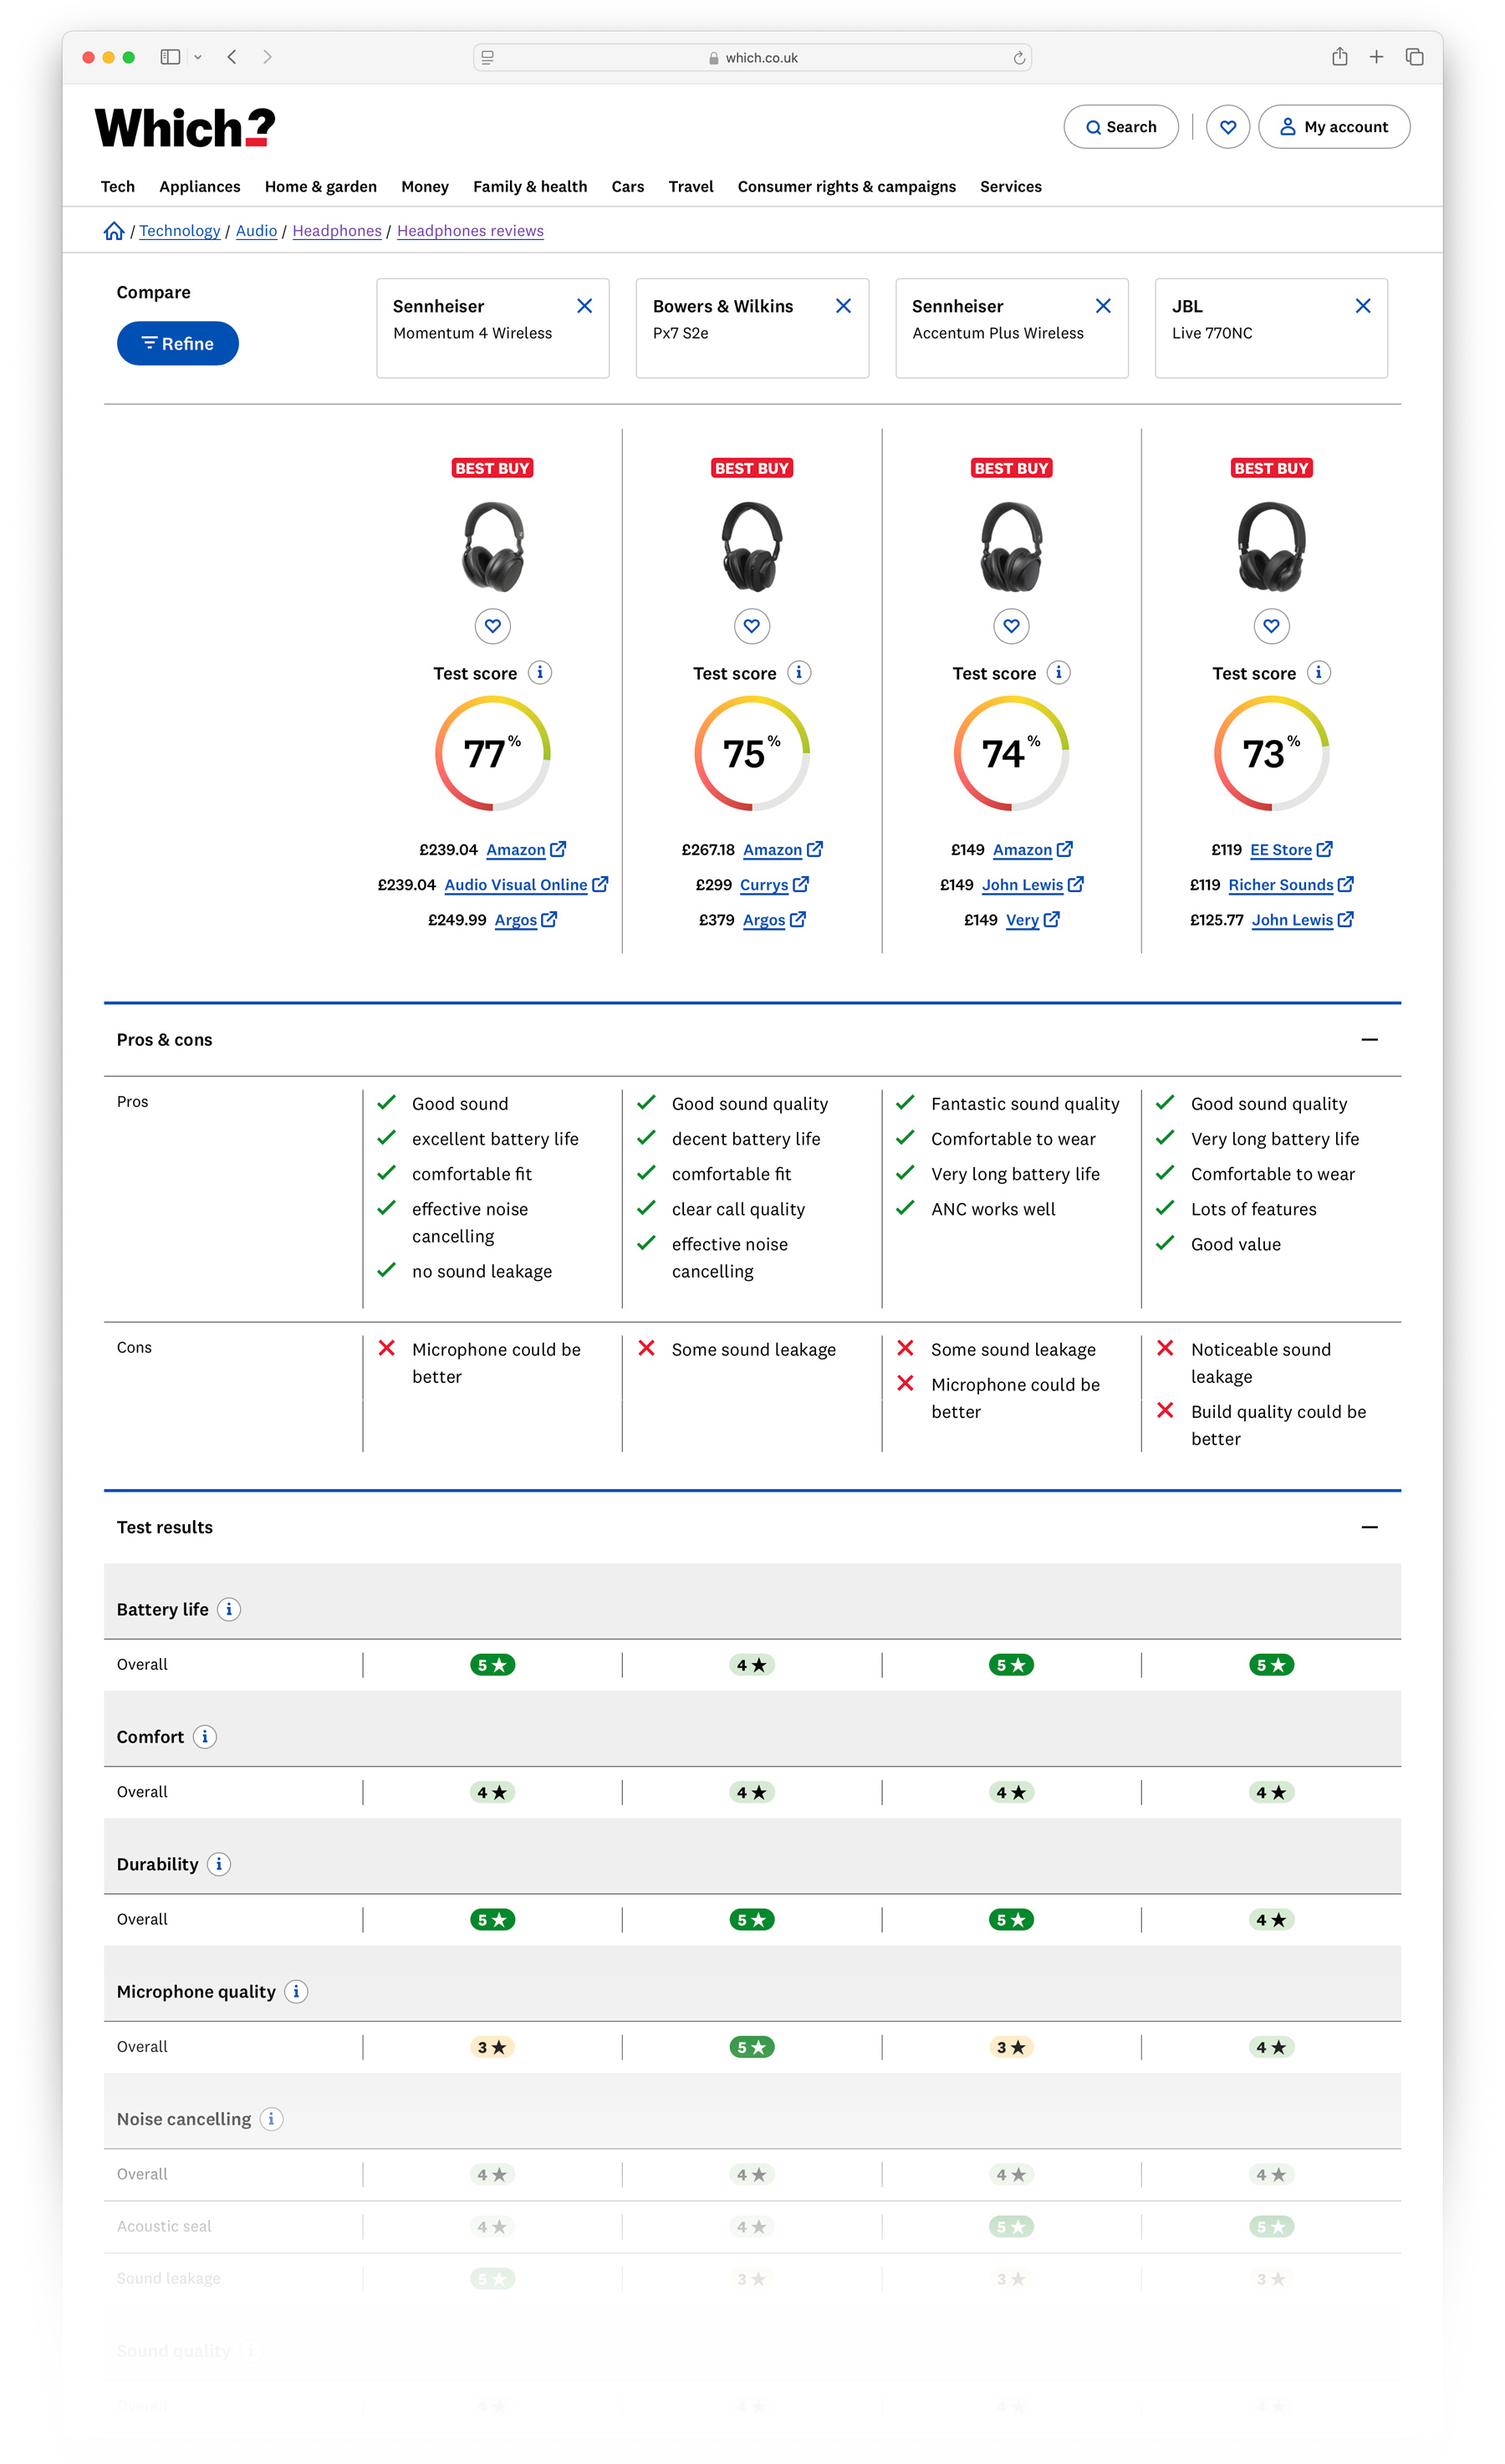Open £239.04 Amazon retailer link
This screenshot has height=2464, width=1505.
click(526, 850)
